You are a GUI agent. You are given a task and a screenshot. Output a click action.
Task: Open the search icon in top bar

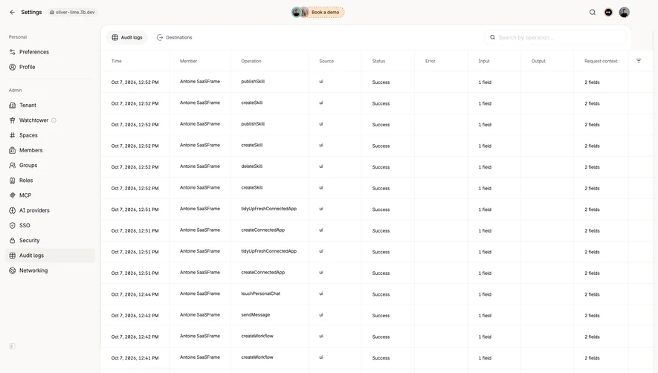[592, 12]
